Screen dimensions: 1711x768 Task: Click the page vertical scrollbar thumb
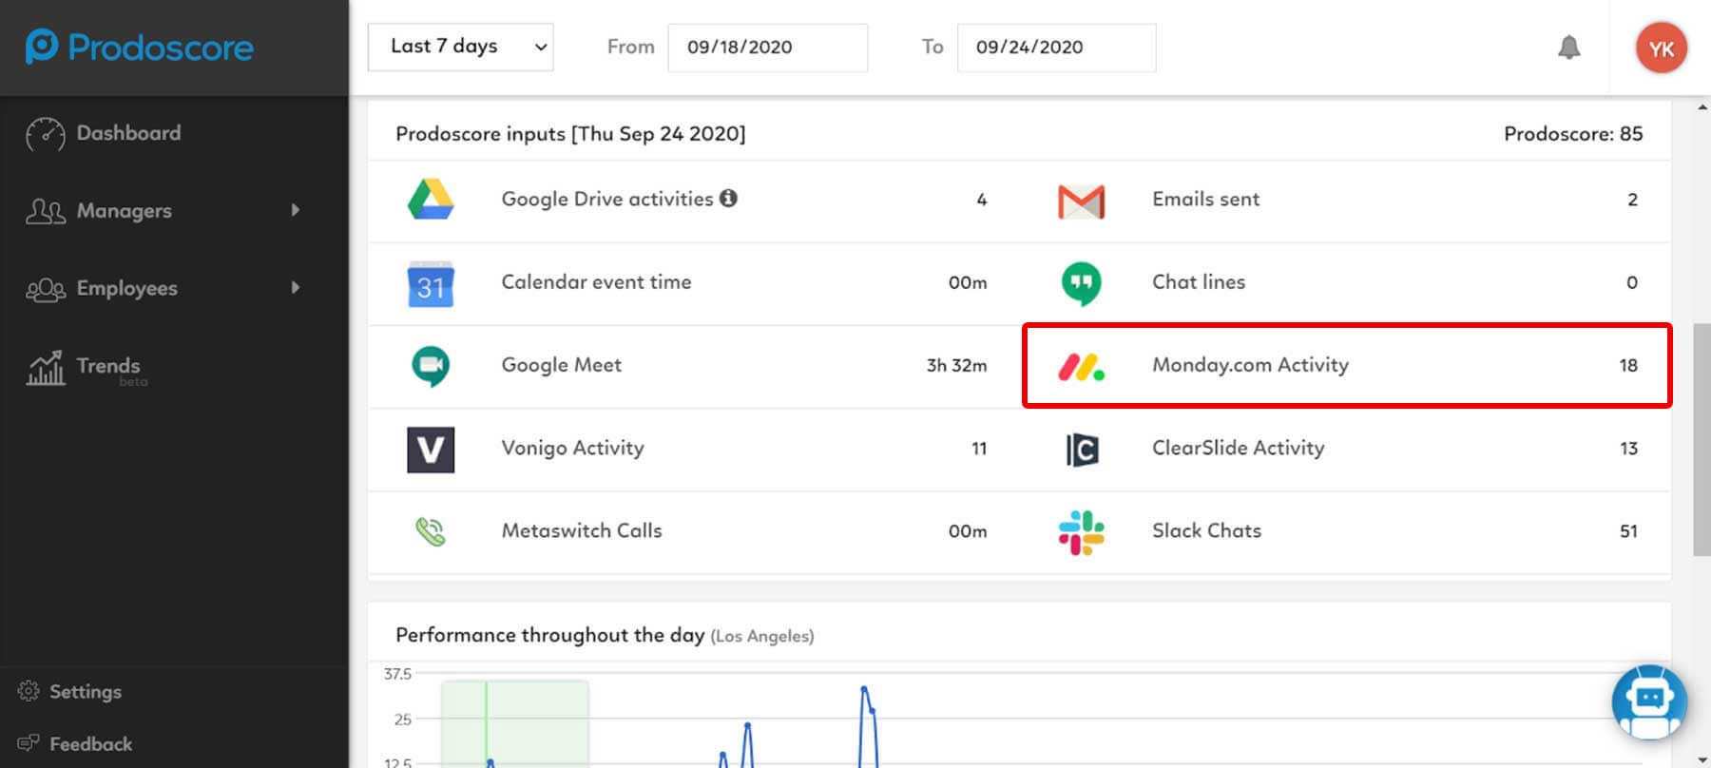(x=1701, y=439)
